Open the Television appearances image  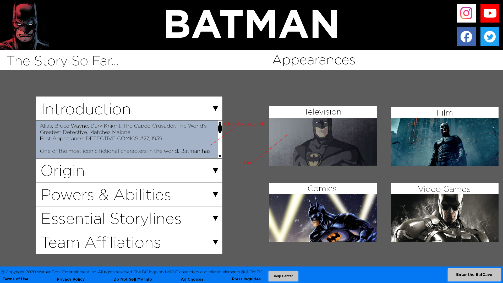pyautogui.click(x=323, y=141)
